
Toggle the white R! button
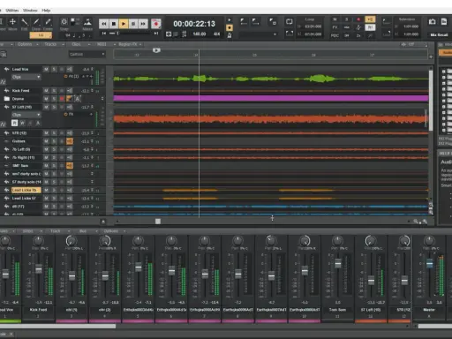click(370, 27)
